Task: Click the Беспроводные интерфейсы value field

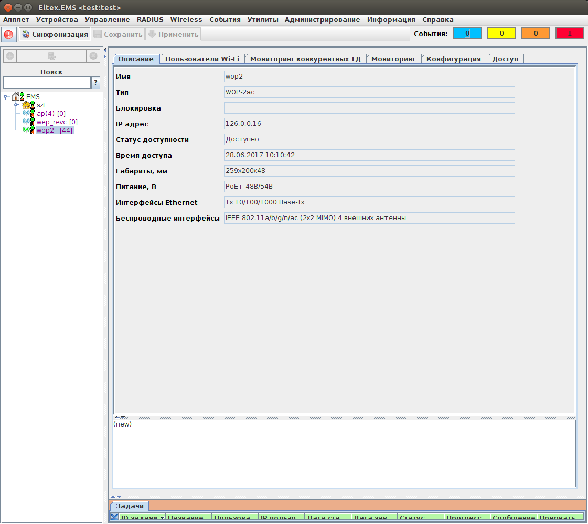Action: coord(369,218)
